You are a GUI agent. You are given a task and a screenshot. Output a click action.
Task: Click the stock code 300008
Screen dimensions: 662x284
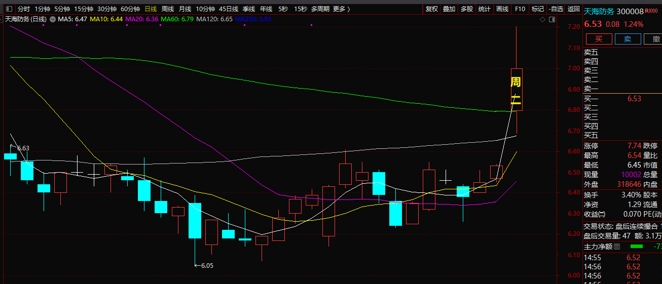point(630,11)
